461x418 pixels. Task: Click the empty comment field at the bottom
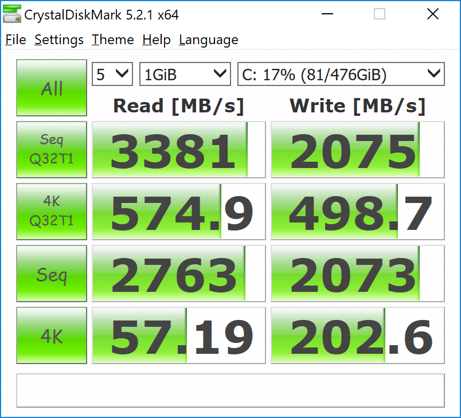pyautogui.click(x=230, y=390)
